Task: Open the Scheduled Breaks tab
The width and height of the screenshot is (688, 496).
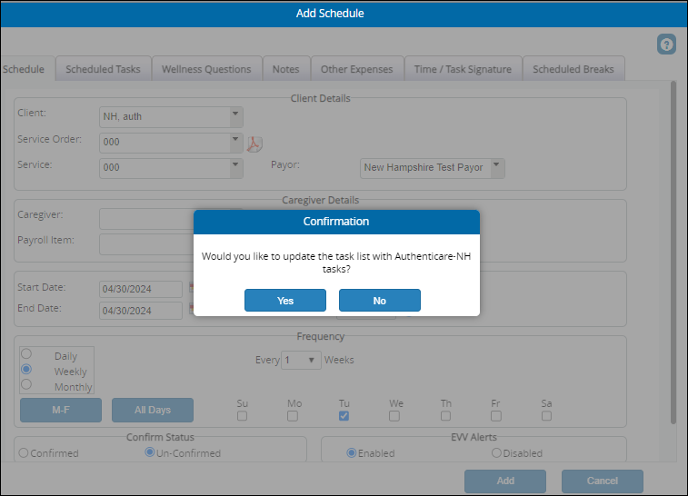Action: (573, 69)
